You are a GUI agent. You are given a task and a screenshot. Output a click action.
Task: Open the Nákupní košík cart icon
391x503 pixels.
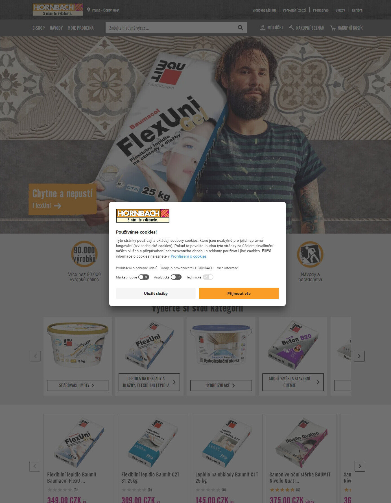pos(333,28)
